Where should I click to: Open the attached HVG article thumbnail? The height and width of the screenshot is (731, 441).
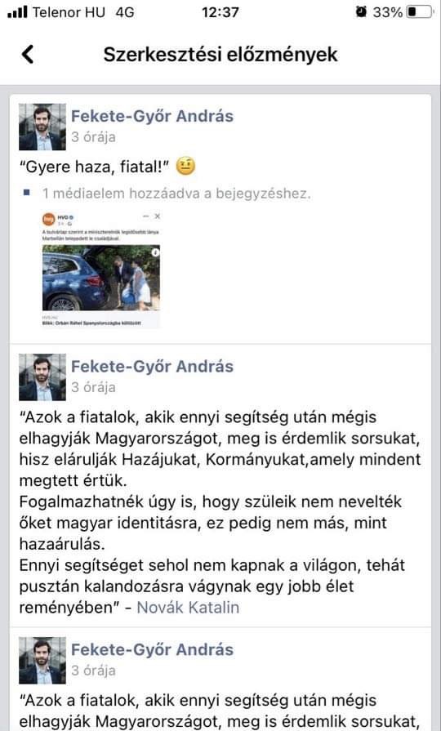(x=101, y=270)
